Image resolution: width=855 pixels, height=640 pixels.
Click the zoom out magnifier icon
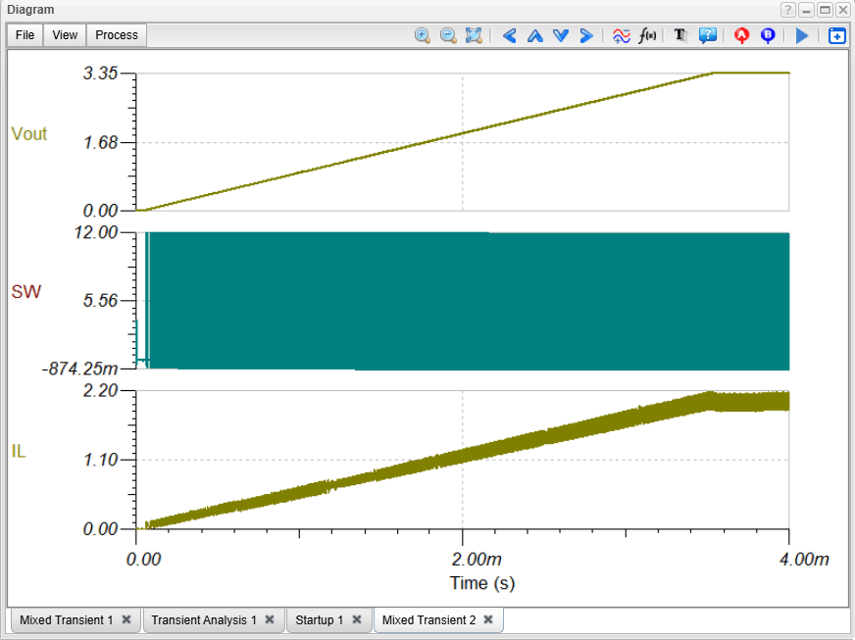[x=448, y=35]
